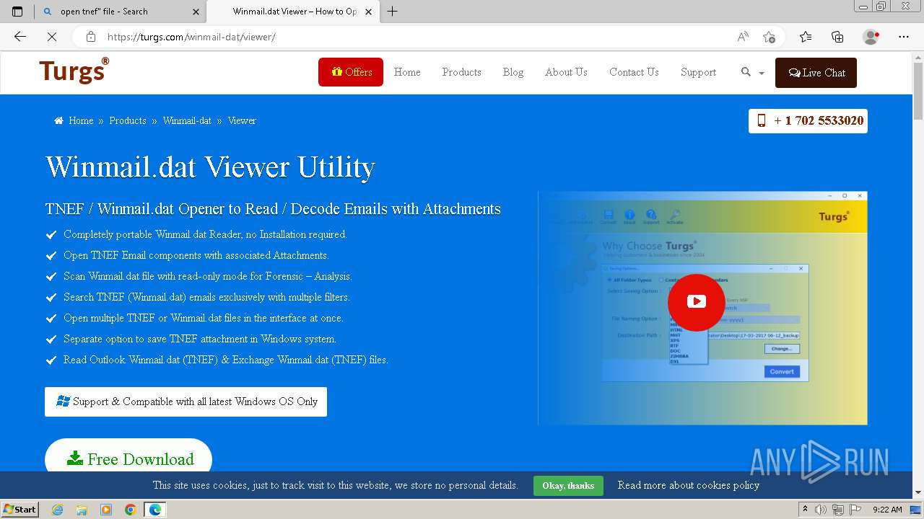
Task: Open the tab actions menu icon
Action: [x=17, y=12]
